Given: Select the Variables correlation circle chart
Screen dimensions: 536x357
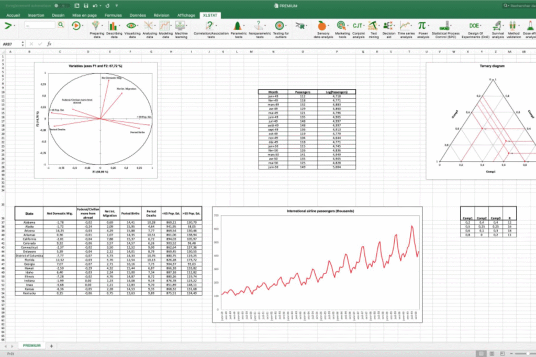Looking at the screenshot, I should pyautogui.click(x=96, y=120).
